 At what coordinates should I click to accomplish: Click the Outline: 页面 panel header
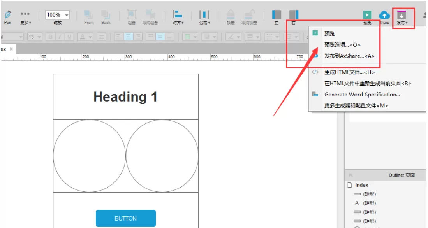pyautogui.click(x=386, y=175)
